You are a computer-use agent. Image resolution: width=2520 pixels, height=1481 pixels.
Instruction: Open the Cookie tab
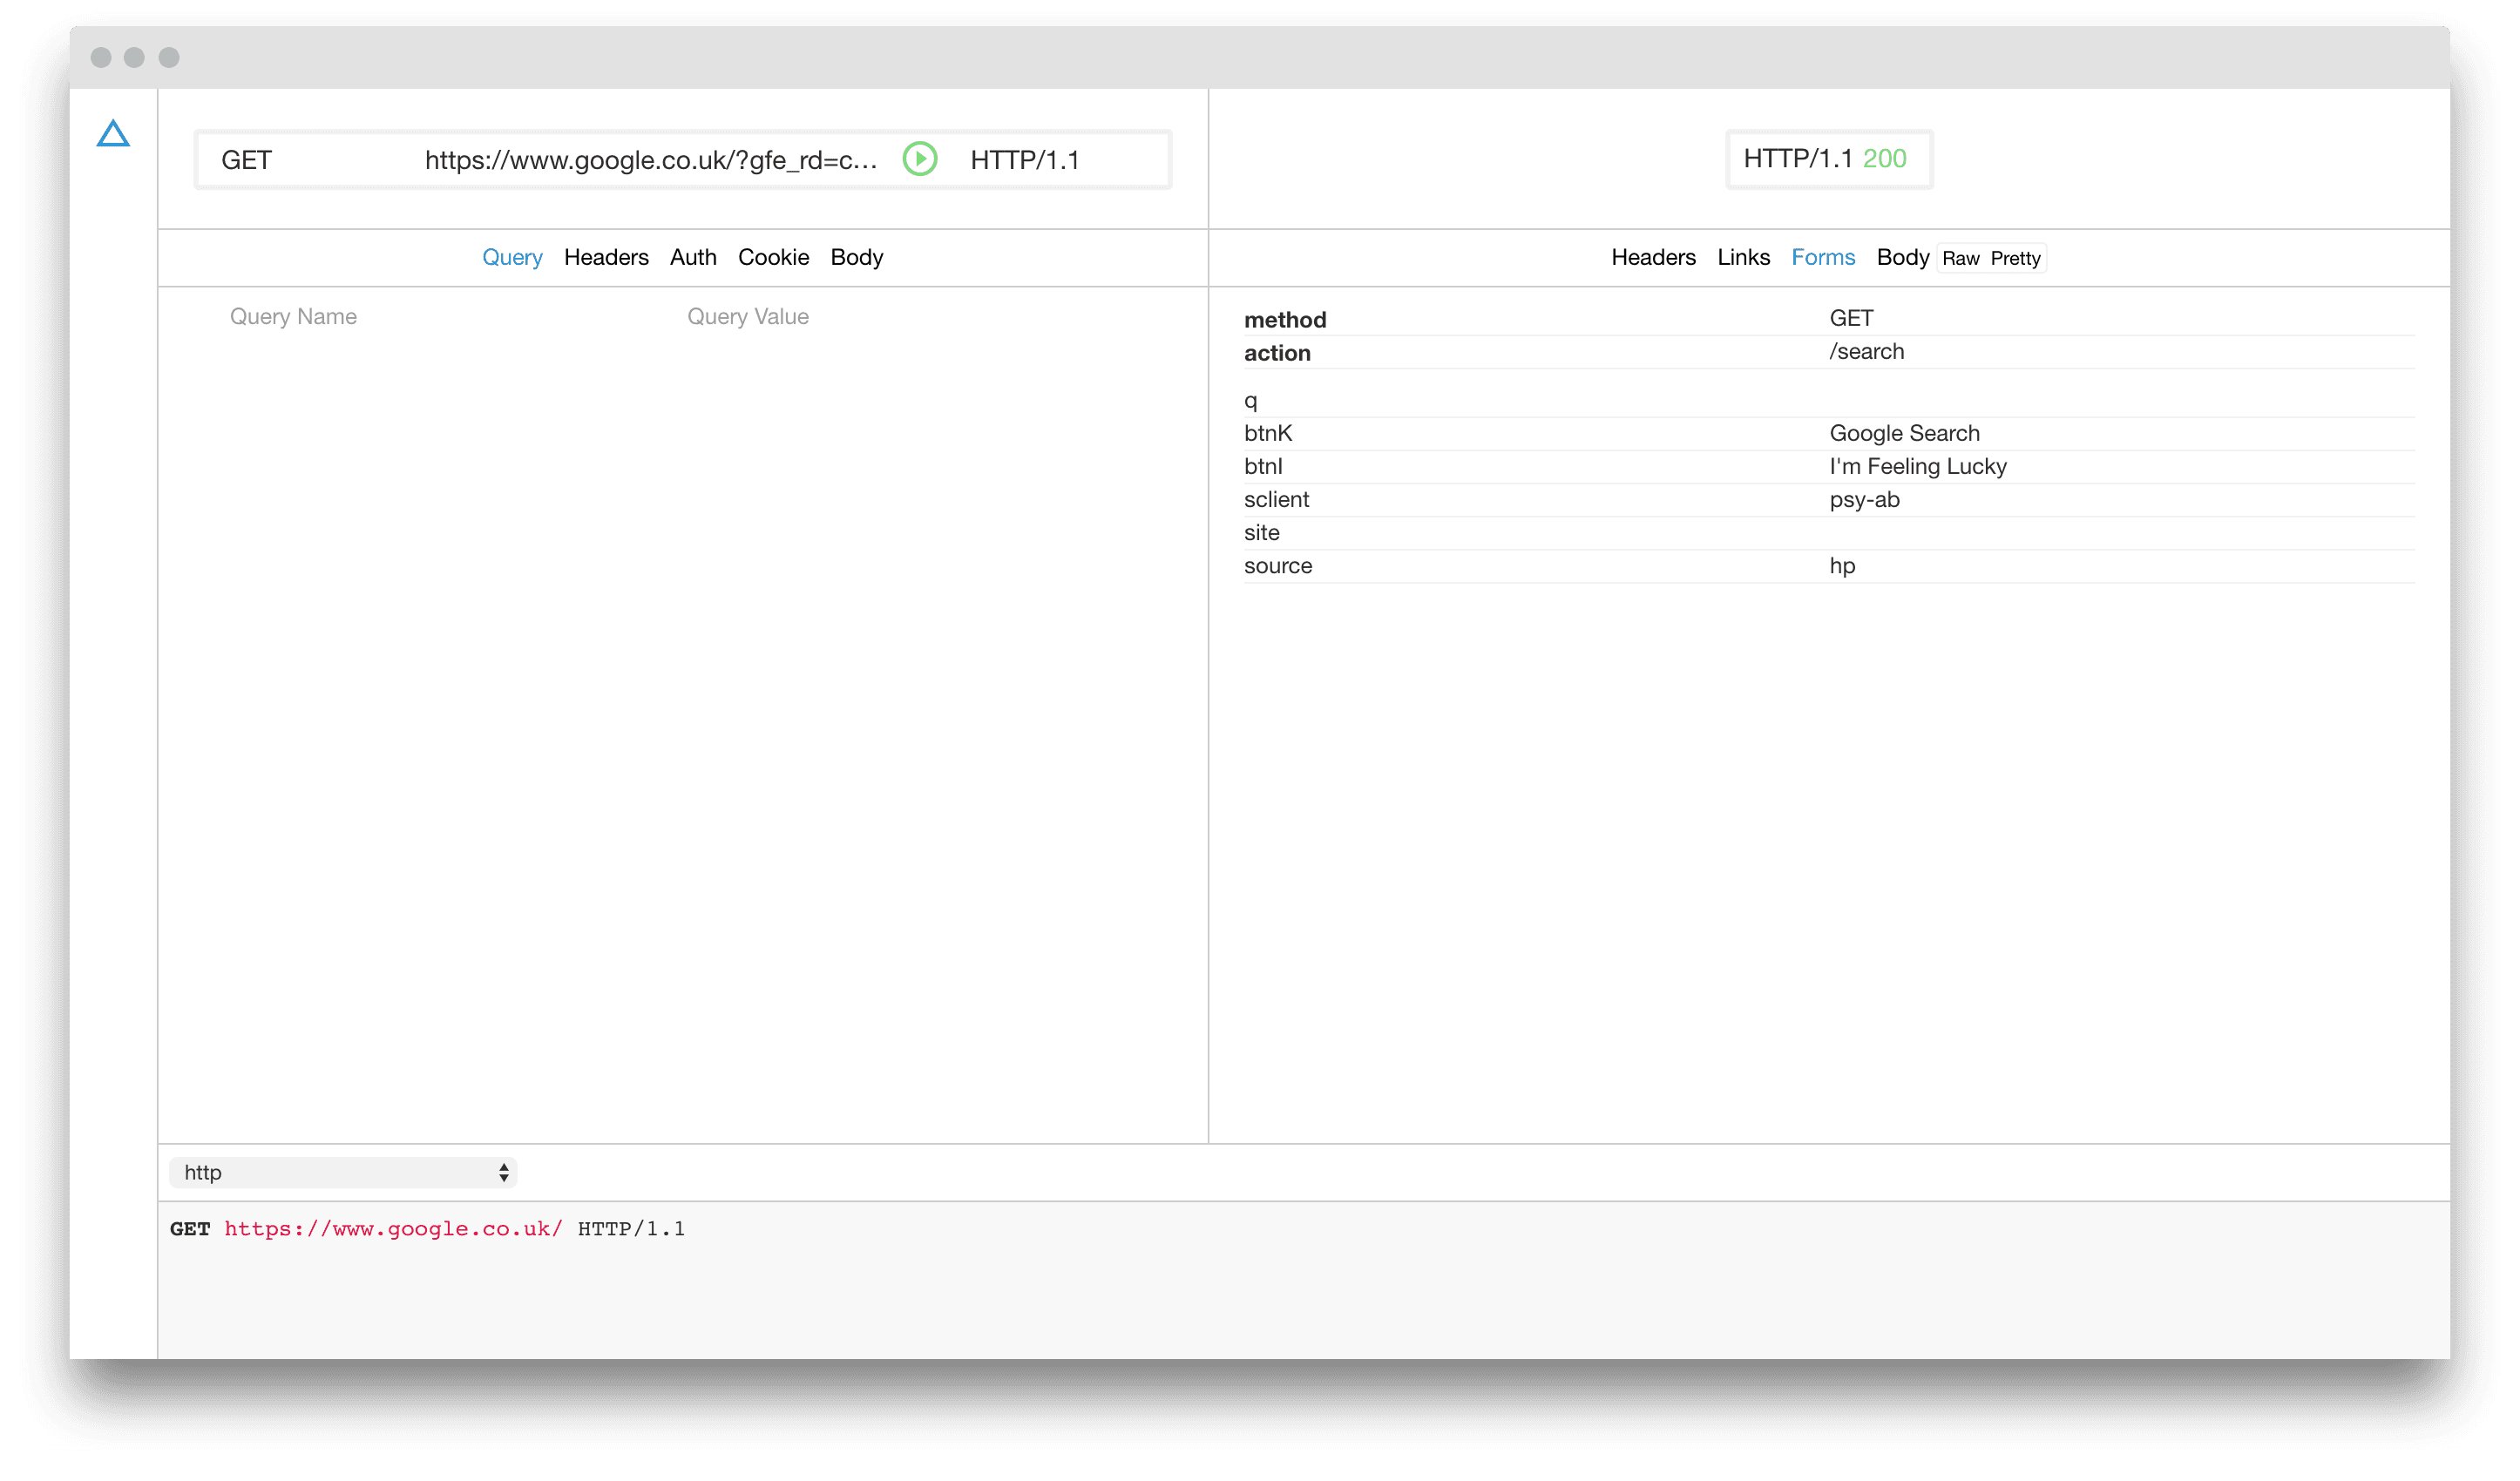tap(773, 257)
